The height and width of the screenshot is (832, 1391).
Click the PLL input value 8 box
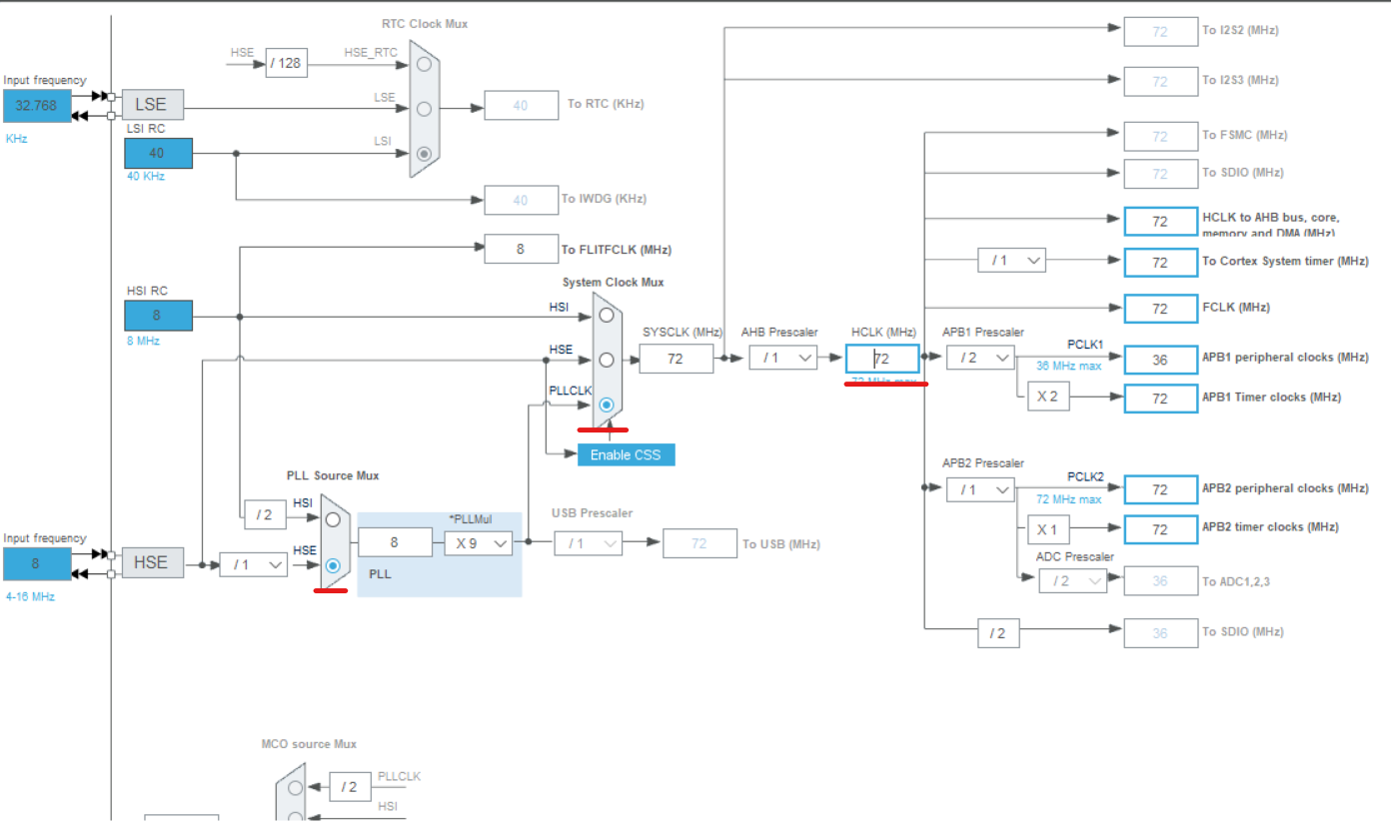[x=395, y=542]
